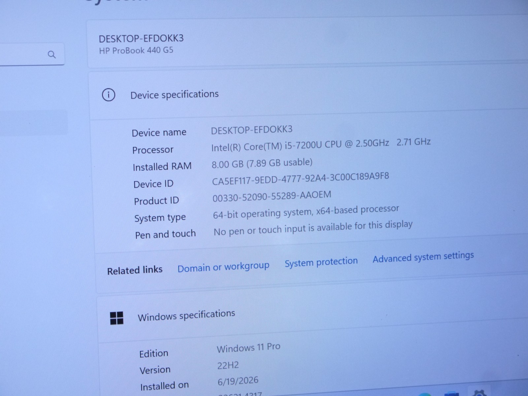The width and height of the screenshot is (528, 396).
Task: Open the System protection link
Action: point(321,262)
